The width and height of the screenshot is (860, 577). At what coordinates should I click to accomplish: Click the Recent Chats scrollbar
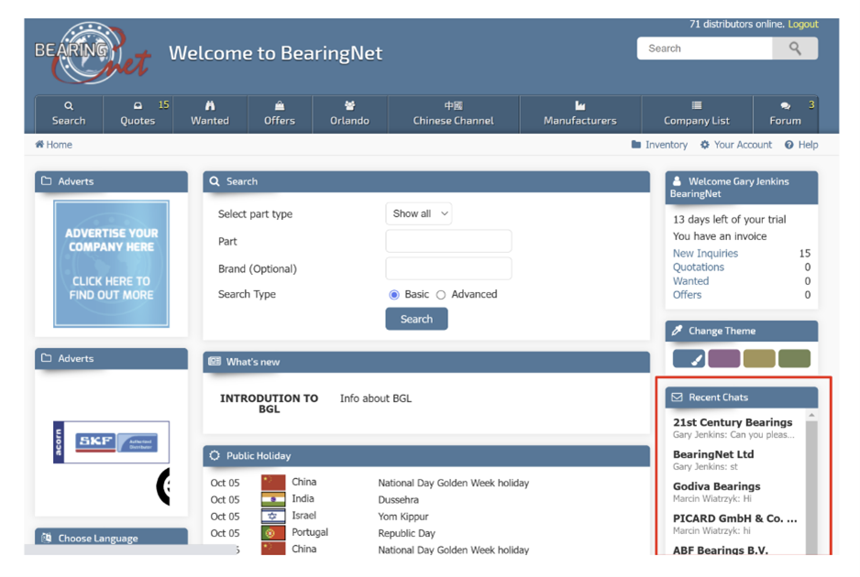pos(811,482)
